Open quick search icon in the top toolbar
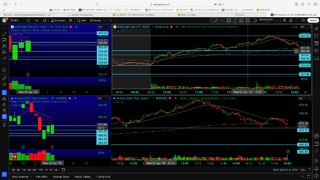This screenshot has height=180, width=320. coord(284,20)
